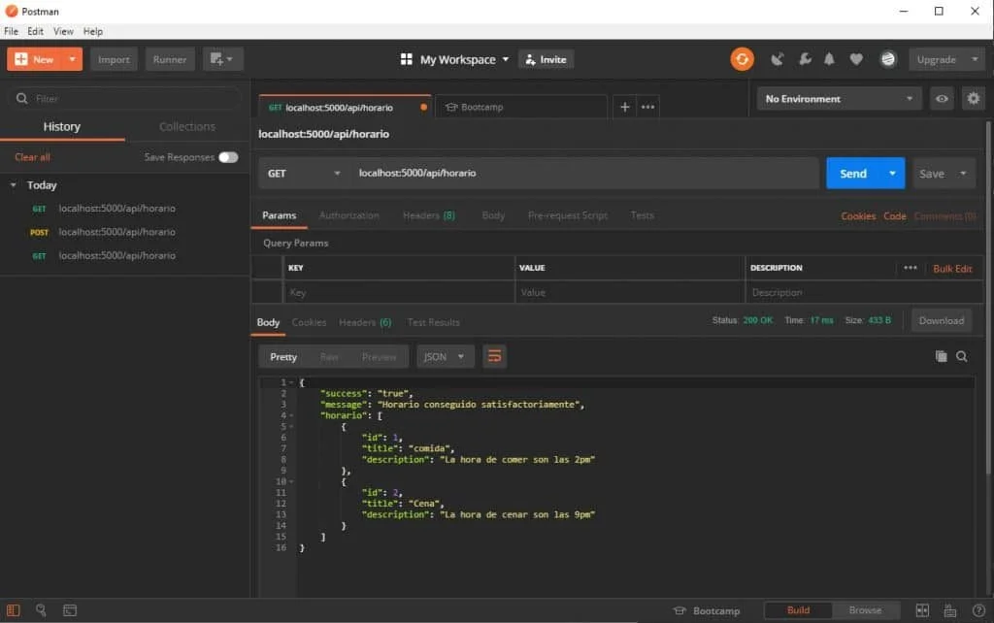Open the Postman console icon
This screenshot has height=623, width=994.
(70, 610)
